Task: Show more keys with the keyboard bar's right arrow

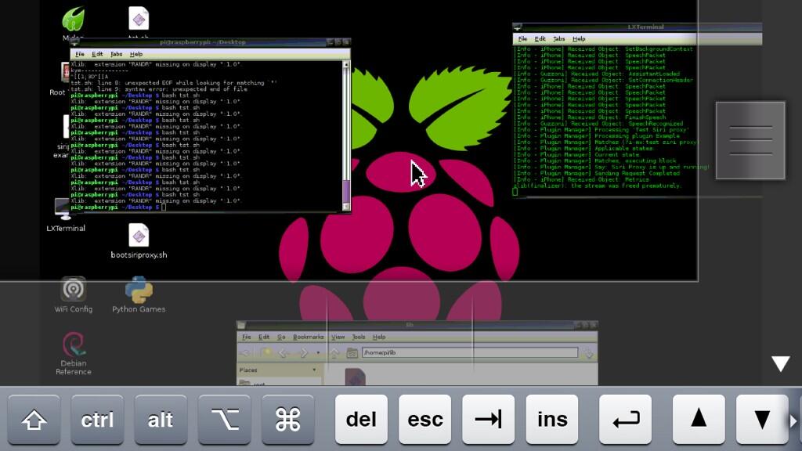Action: click(794, 420)
